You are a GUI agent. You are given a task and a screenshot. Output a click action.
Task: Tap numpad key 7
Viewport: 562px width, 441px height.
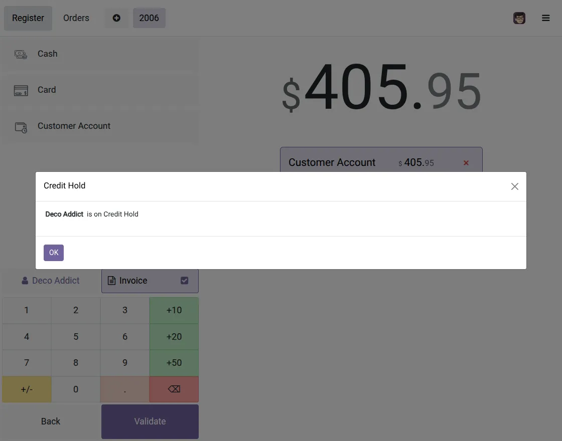(27, 363)
